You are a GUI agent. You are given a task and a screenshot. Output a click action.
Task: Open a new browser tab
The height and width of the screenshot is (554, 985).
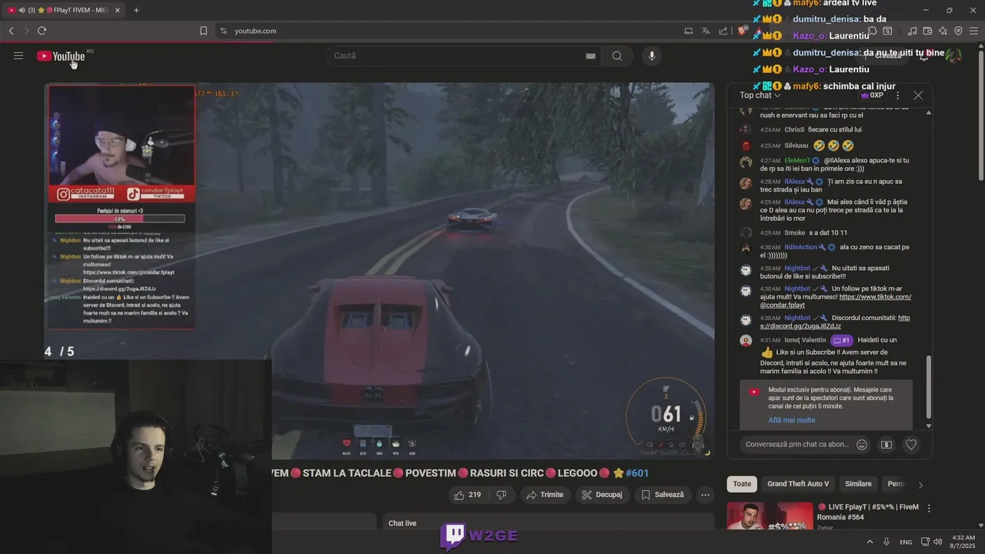click(x=136, y=10)
